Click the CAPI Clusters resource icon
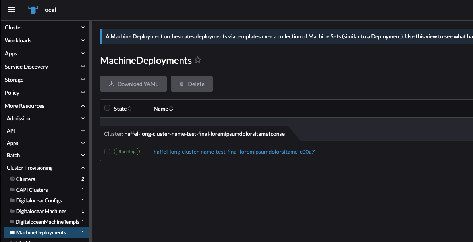The width and height of the screenshot is (473, 242). coord(12,189)
